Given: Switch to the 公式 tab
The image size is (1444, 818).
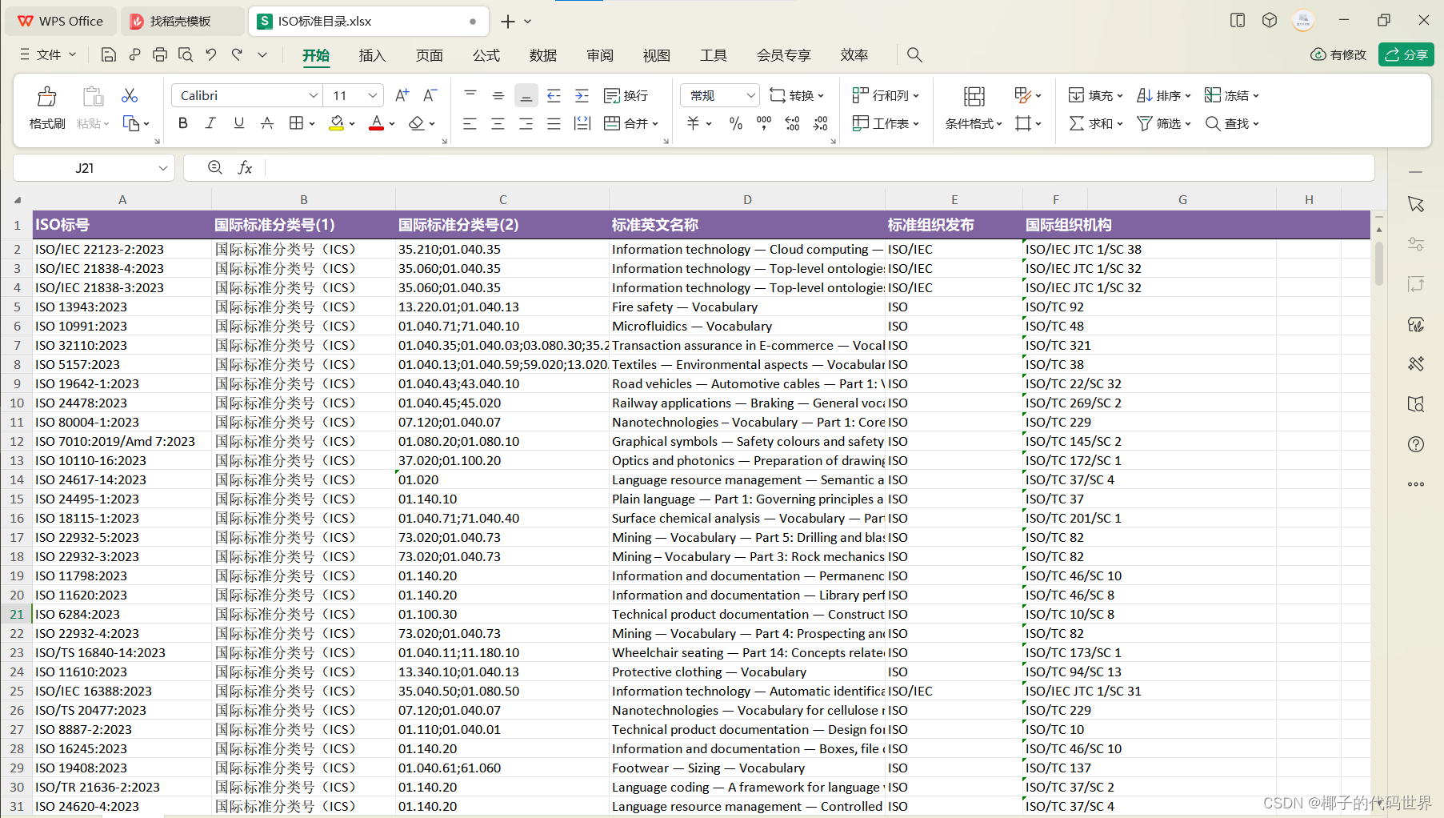Looking at the screenshot, I should pos(486,55).
